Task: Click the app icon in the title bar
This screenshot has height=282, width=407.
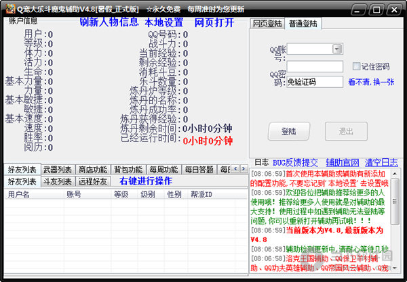Action: [10, 9]
